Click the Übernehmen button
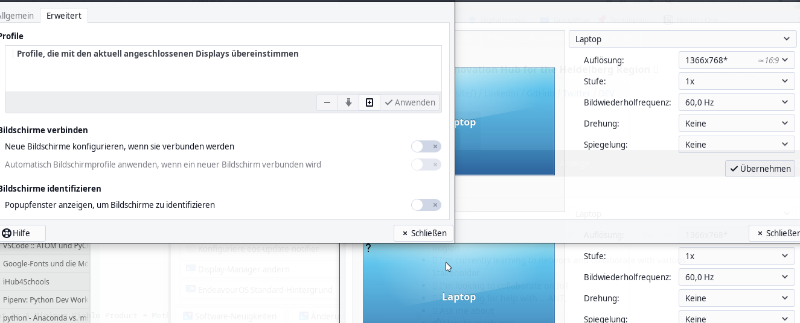800x323 pixels. point(760,169)
